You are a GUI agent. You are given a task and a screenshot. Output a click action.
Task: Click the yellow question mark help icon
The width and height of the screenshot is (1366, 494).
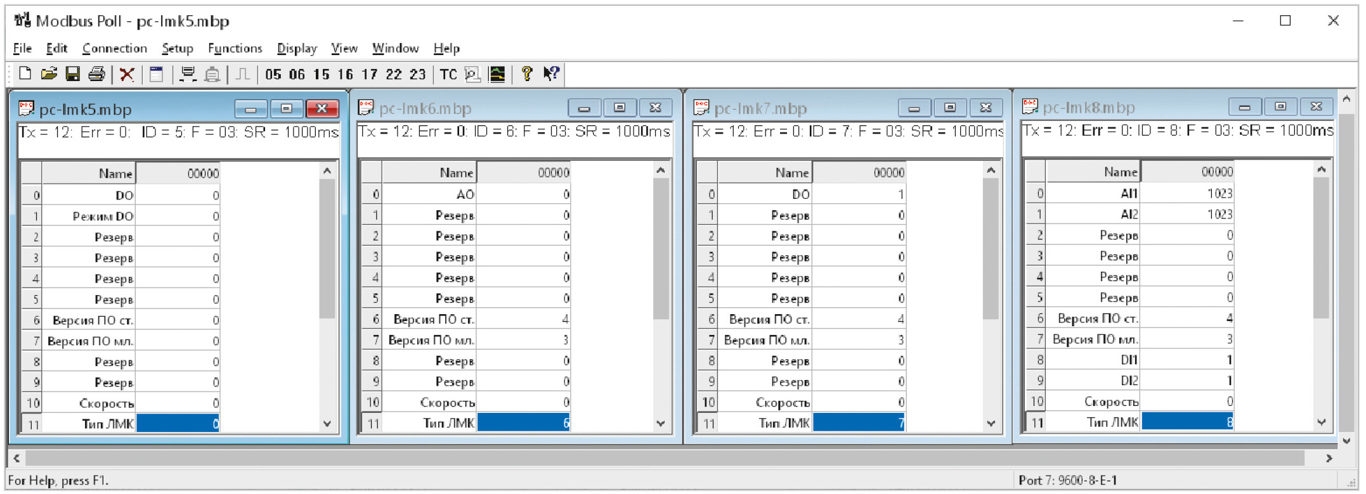(x=526, y=74)
